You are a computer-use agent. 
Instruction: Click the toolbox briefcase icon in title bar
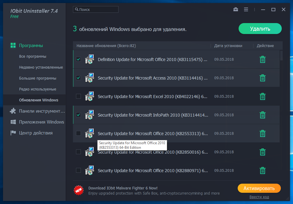click(x=236, y=9)
